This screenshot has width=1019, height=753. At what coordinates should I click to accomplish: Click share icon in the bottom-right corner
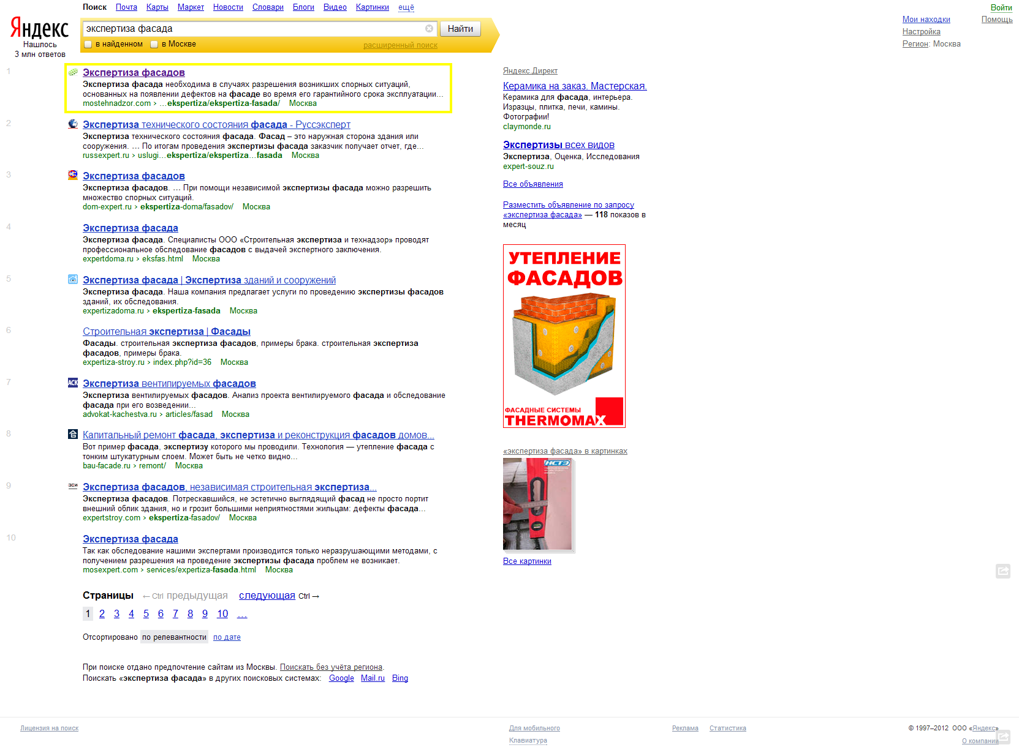click(x=1004, y=736)
